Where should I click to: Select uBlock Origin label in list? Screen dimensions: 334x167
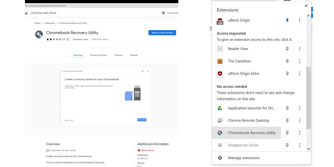coord(239,20)
